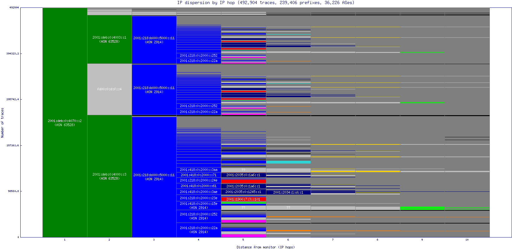
Task: Click the 'Number of traces' y-axis label
Action: pyautogui.click(x=2, y=123)
